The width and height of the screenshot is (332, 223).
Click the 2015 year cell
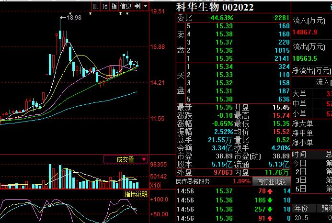click(x=301, y=218)
